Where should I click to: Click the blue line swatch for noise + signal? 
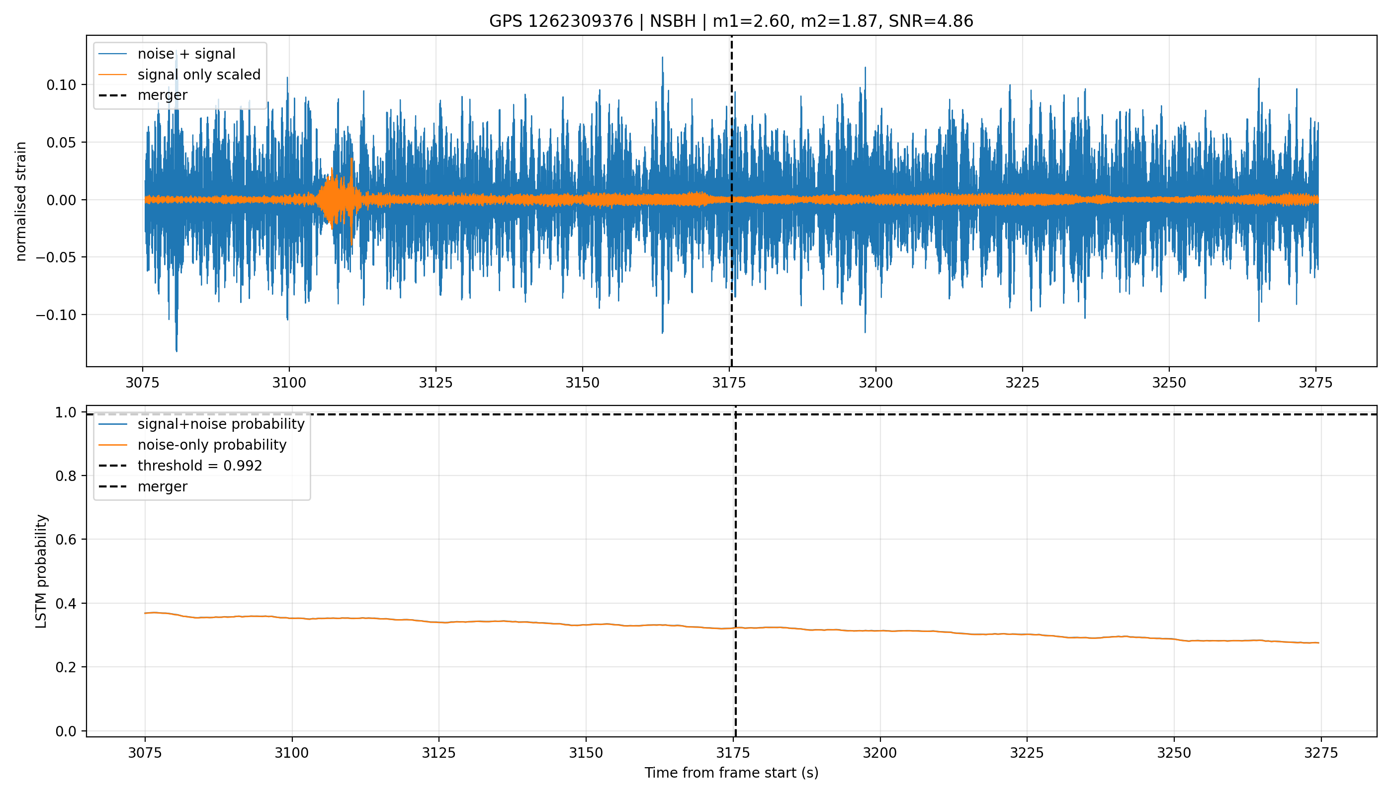112,54
